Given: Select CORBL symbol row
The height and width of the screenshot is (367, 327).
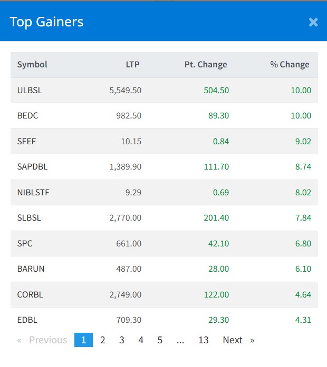Looking at the screenshot, I should click(x=30, y=294).
